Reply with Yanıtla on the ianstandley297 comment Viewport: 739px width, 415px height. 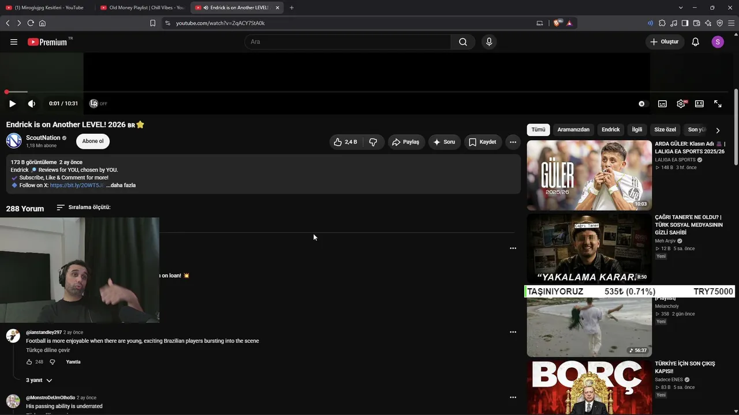[x=73, y=362]
